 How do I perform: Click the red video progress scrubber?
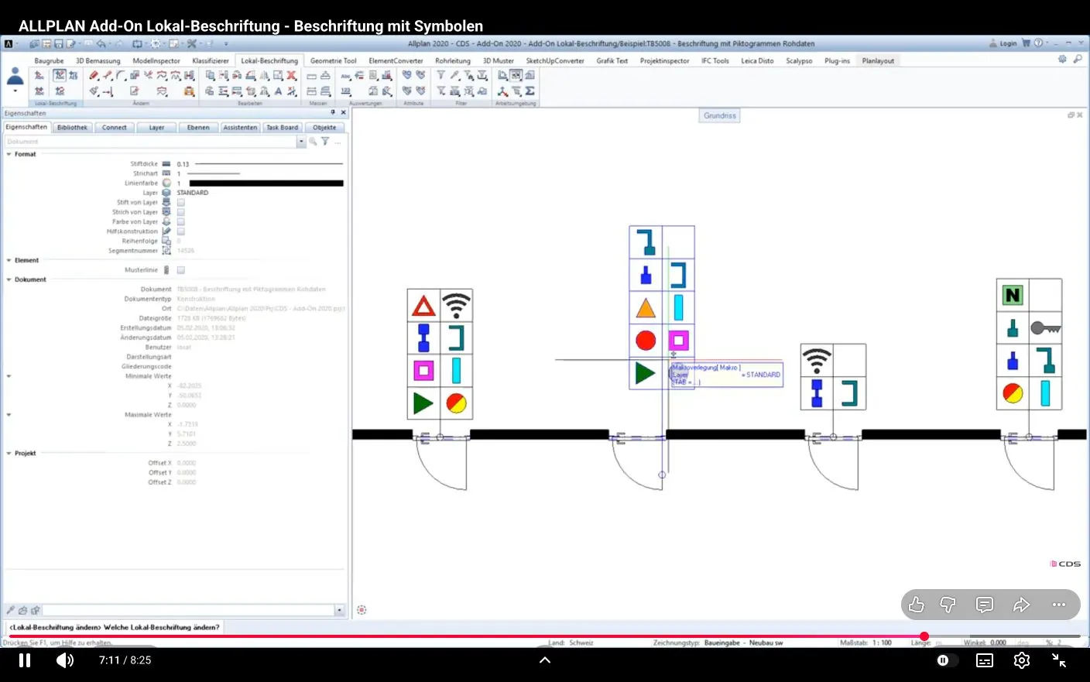click(924, 636)
